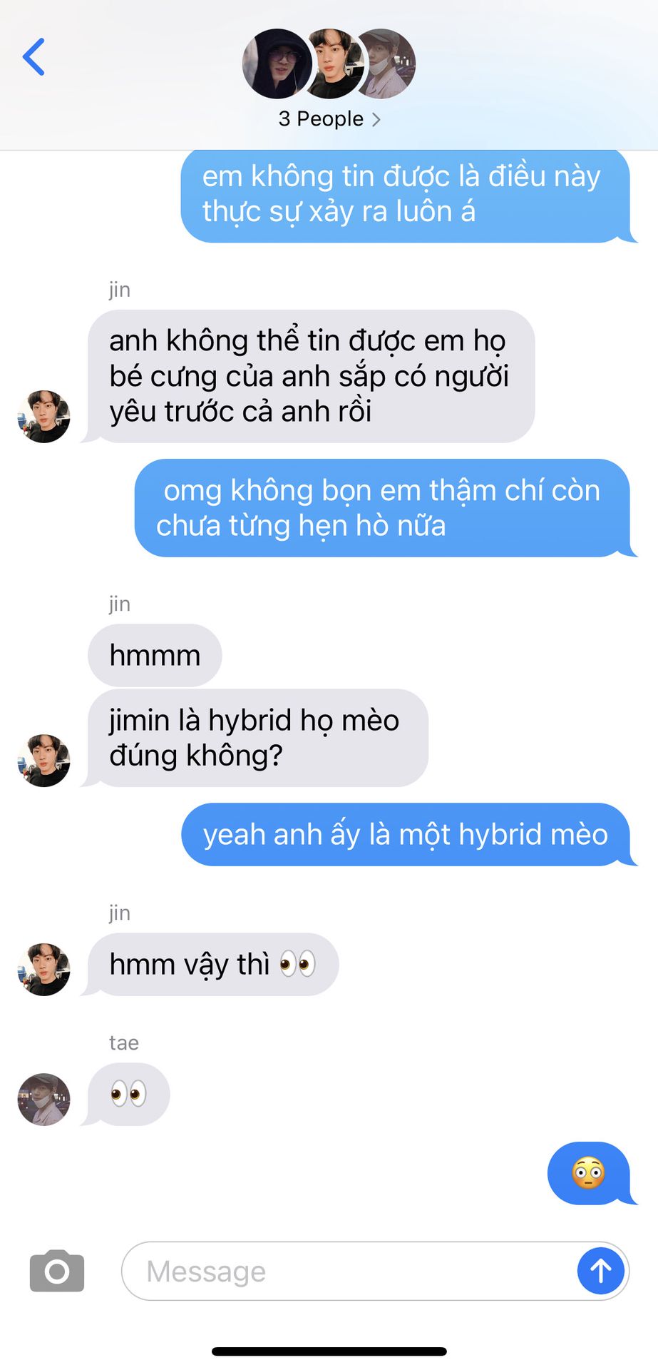The height and width of the screenshot is (1370, 658).
Task: Tap jin's avatar beside 'hmm vậy thì' message
Action: [x=43, y=969]
